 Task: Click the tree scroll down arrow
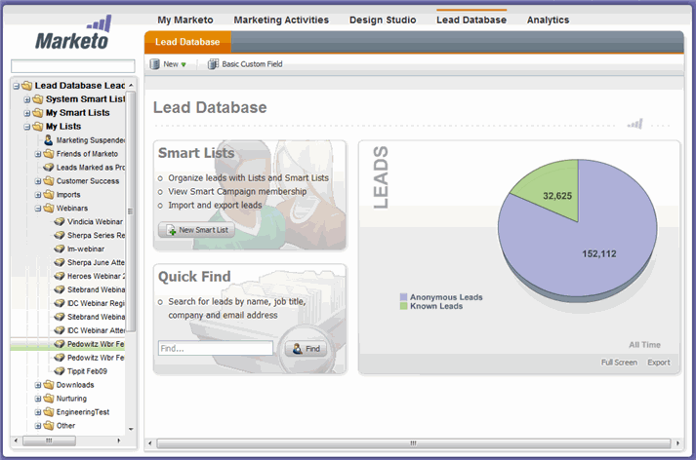(131, 429)
